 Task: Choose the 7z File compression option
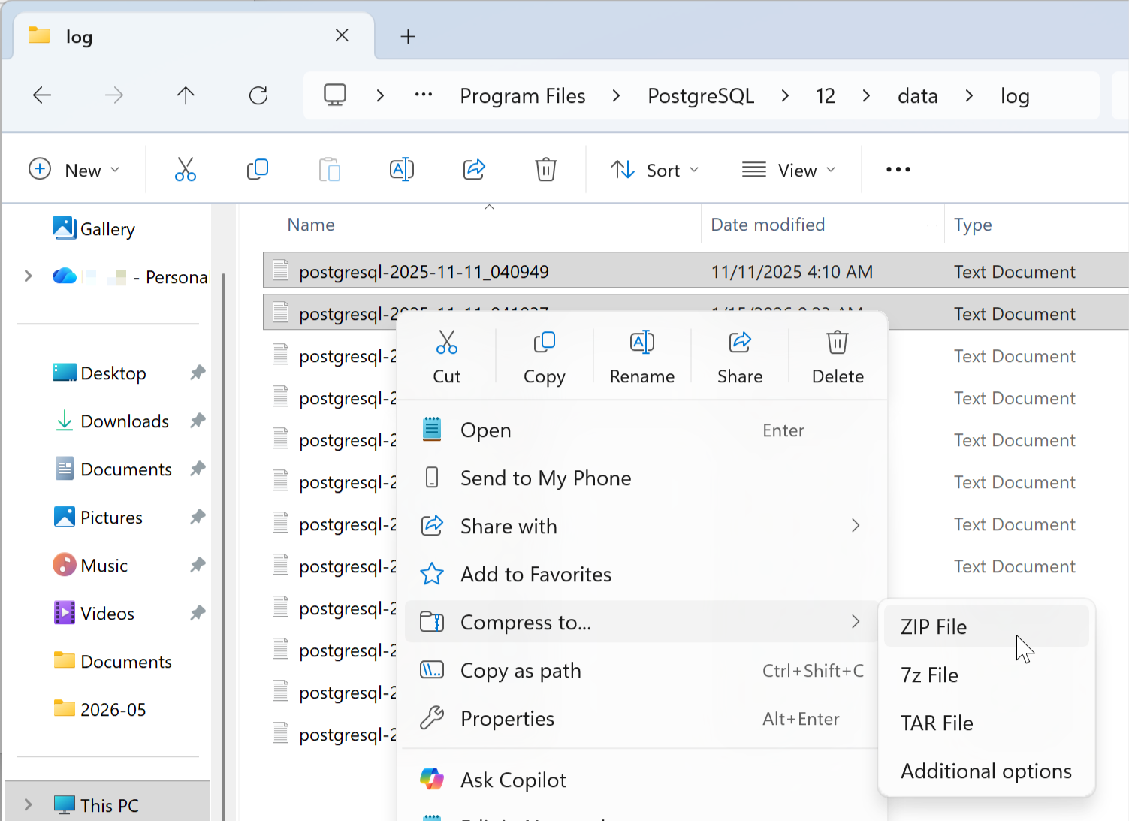[x=986, y=675]
